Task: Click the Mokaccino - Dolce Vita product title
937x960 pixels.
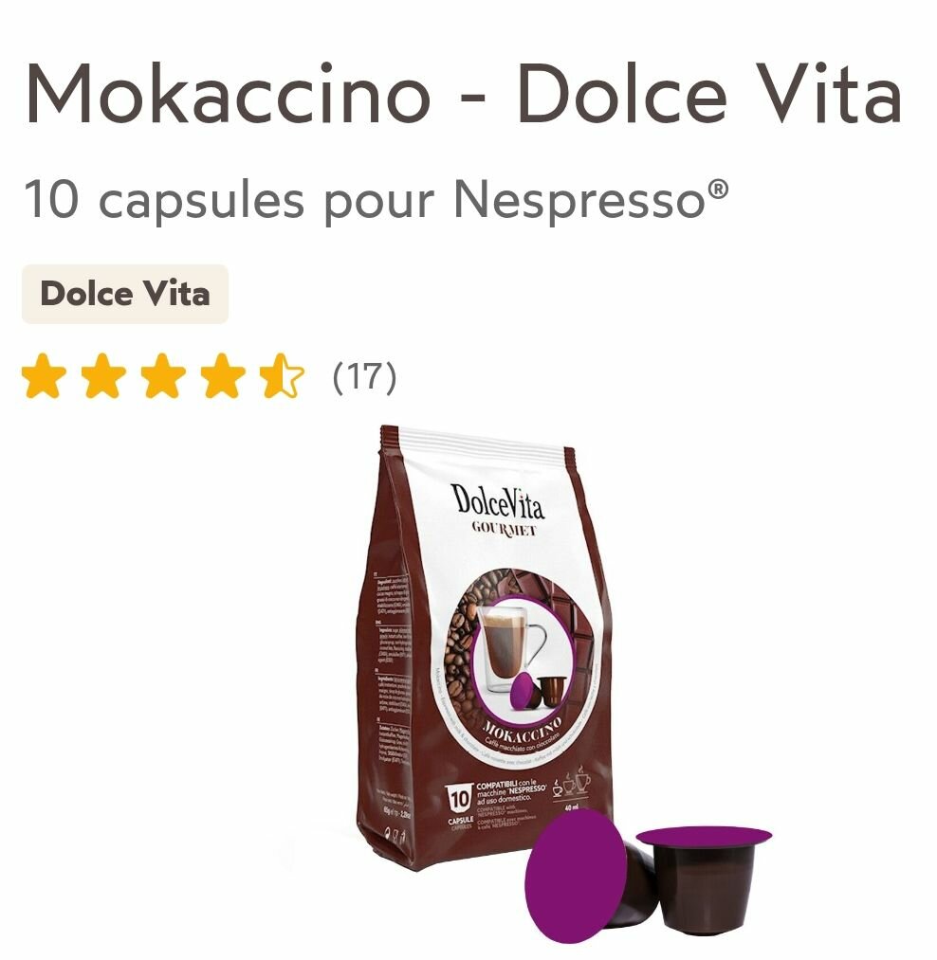Action: click(464, 95)
